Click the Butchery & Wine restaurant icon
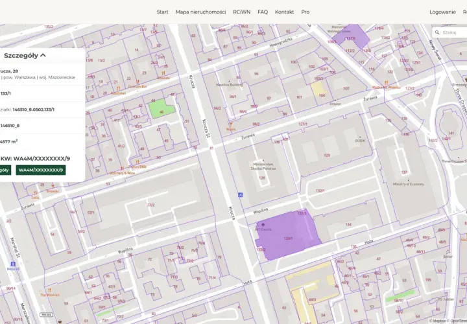The width and height of the screenshot is (467, 324). [122, 168]
